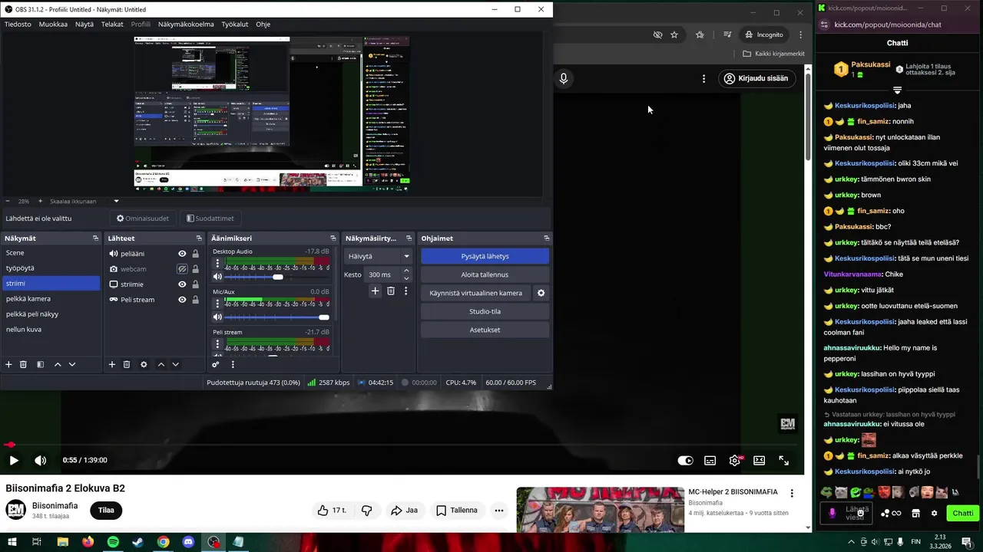The width and height of the screenshot is (983, 552).
Task: Move scene down in Näkymät panel
Action: [x=72, y=365]
